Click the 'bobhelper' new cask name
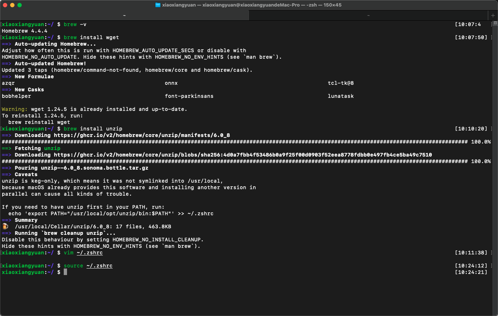The image size is (498, 316). [x=16, y=96]
